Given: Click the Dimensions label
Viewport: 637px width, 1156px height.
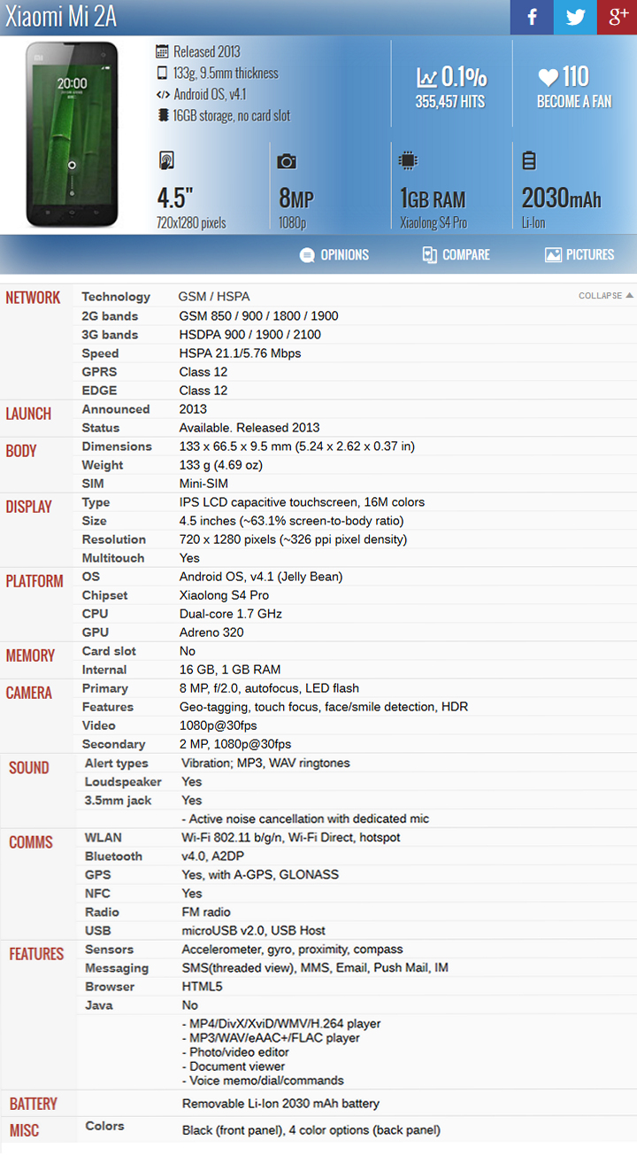Looking at the screenshot, I should click(117, 446).
